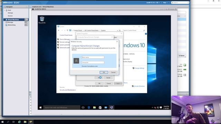Click the blue help icon in System window
This screenshot has height=124, width=221.
tap(146, 34)
